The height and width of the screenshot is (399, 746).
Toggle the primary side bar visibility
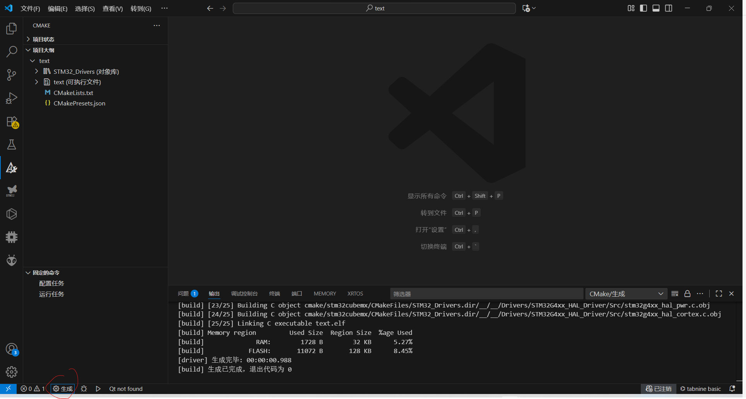(x=644, y=8)
